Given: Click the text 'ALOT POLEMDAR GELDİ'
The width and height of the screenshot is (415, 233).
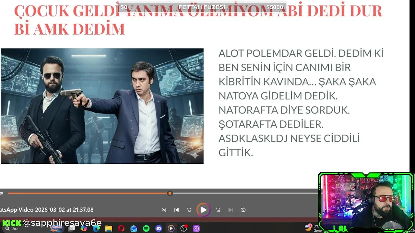Looking at the screenshot, I should [x=277, y=53].
